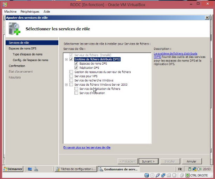Click the Annuler button

[192, 161]
